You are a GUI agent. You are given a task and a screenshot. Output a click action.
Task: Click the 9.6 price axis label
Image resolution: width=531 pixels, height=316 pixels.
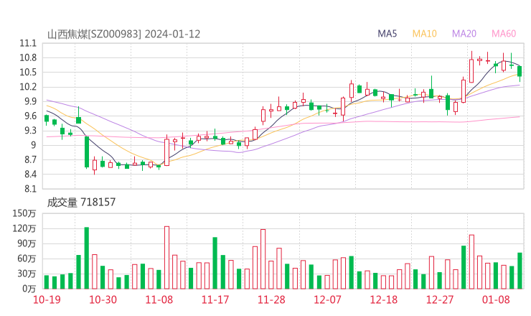coord(29,116)
